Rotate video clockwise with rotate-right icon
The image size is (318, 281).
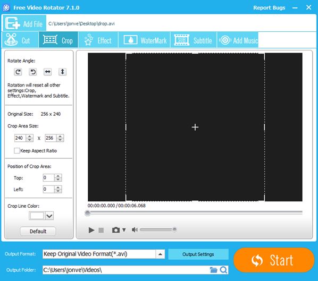click(x=18, y=72)
